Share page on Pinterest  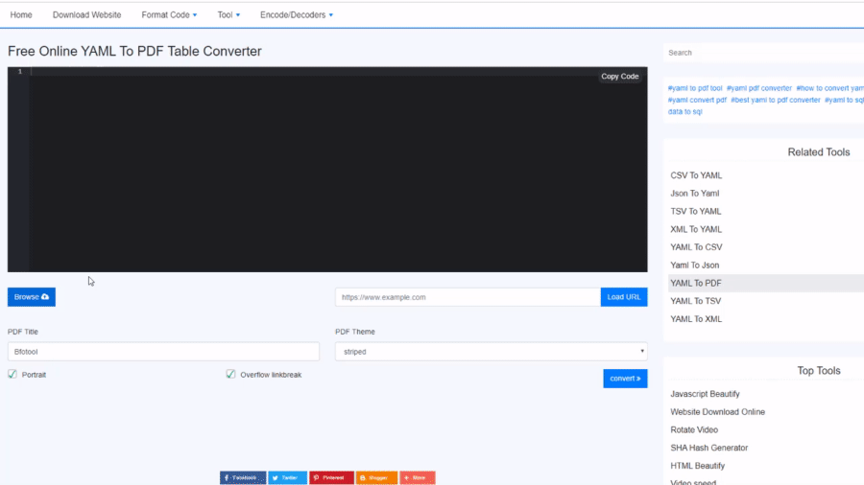331,477
